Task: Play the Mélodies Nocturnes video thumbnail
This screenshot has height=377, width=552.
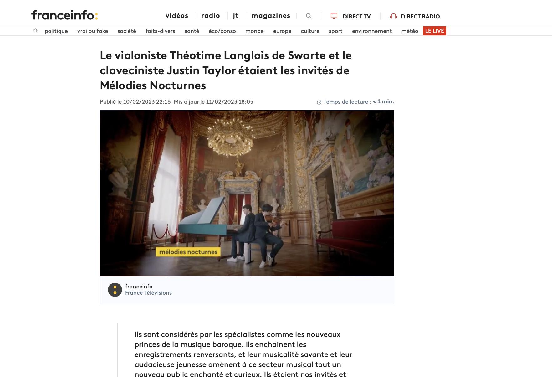Action: coord(247,193)
